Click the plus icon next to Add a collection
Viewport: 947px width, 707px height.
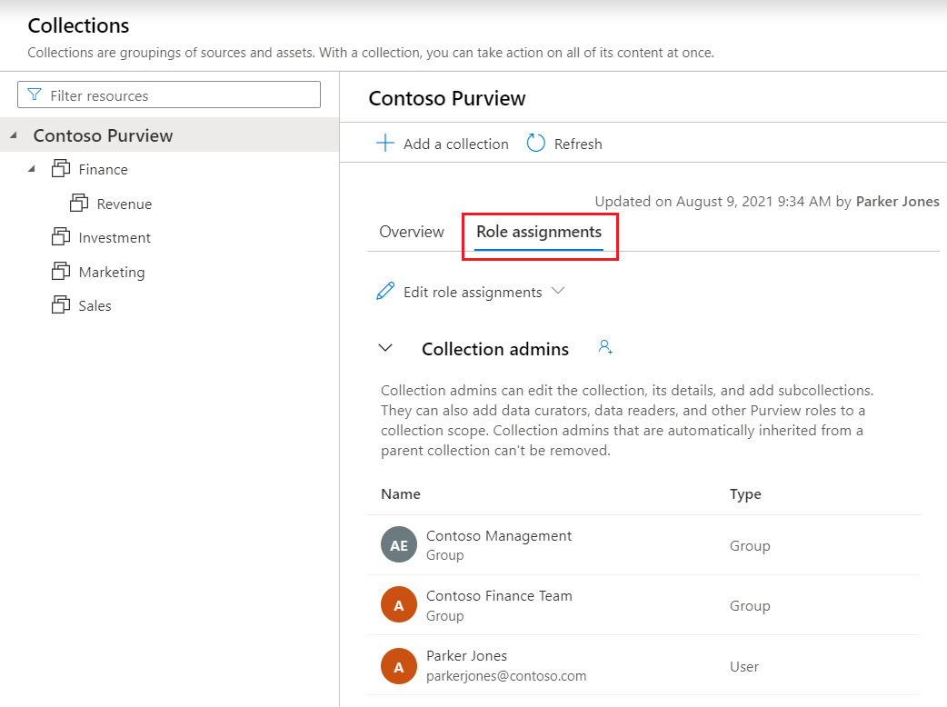[384, 143]
